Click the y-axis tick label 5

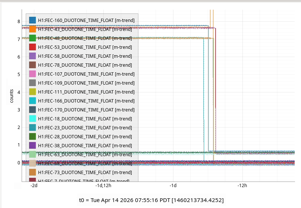pos(19,75)
